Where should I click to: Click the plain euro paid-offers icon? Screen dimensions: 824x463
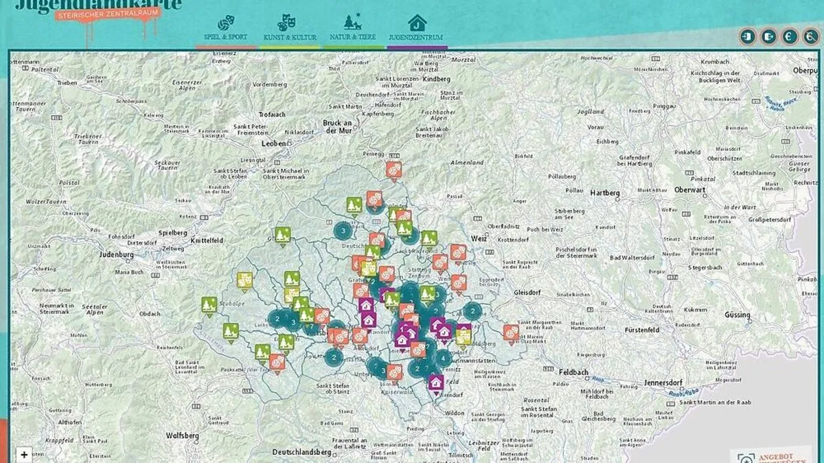pyautogui.click(x=790, y=36)
